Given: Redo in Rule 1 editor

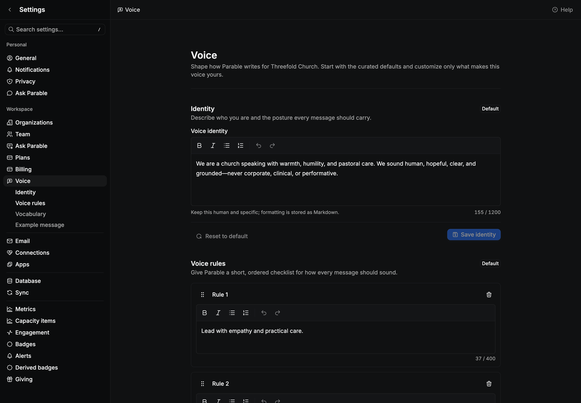Looking at the screenshot, I should [278, 313].
